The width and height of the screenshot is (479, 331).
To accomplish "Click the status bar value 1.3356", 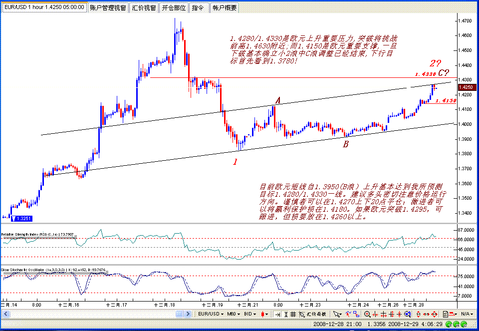I will (376, 324).
